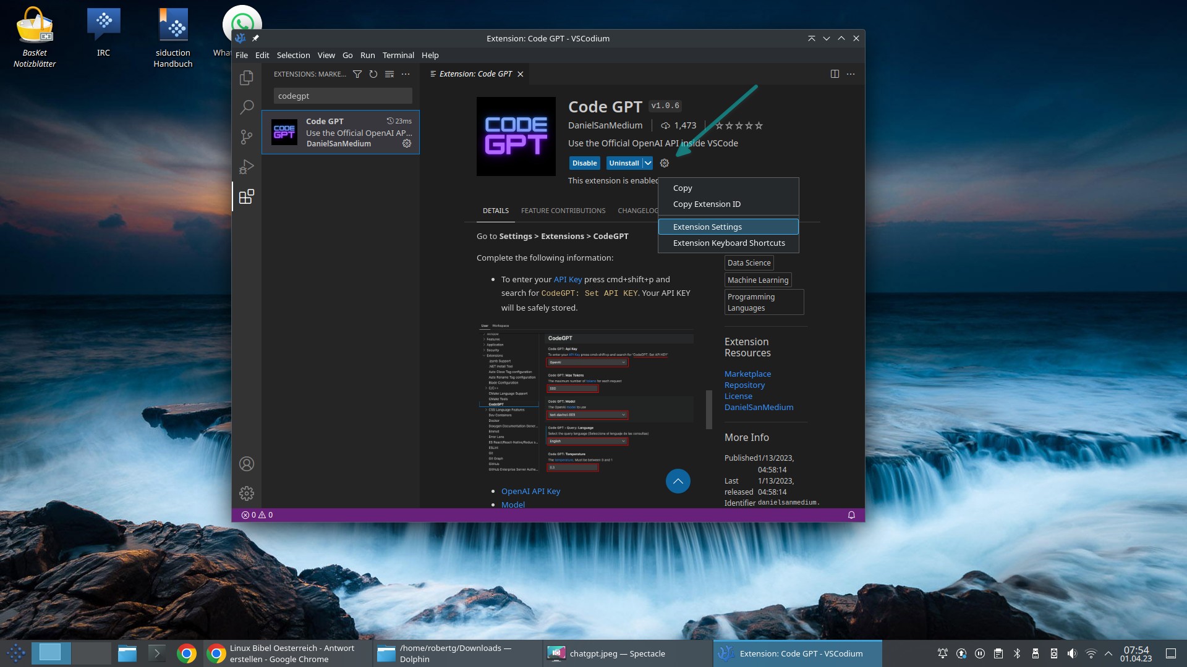Open the Manage gear at the sidebar bottom
1187x667 pixels.
(247, 493)
